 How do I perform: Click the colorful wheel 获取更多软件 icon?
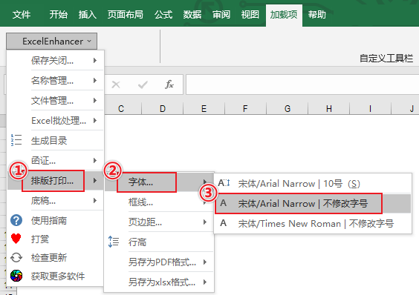[x=16, y=276]
